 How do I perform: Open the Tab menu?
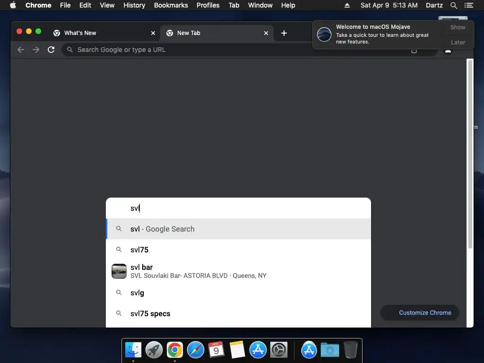[234, 5]
